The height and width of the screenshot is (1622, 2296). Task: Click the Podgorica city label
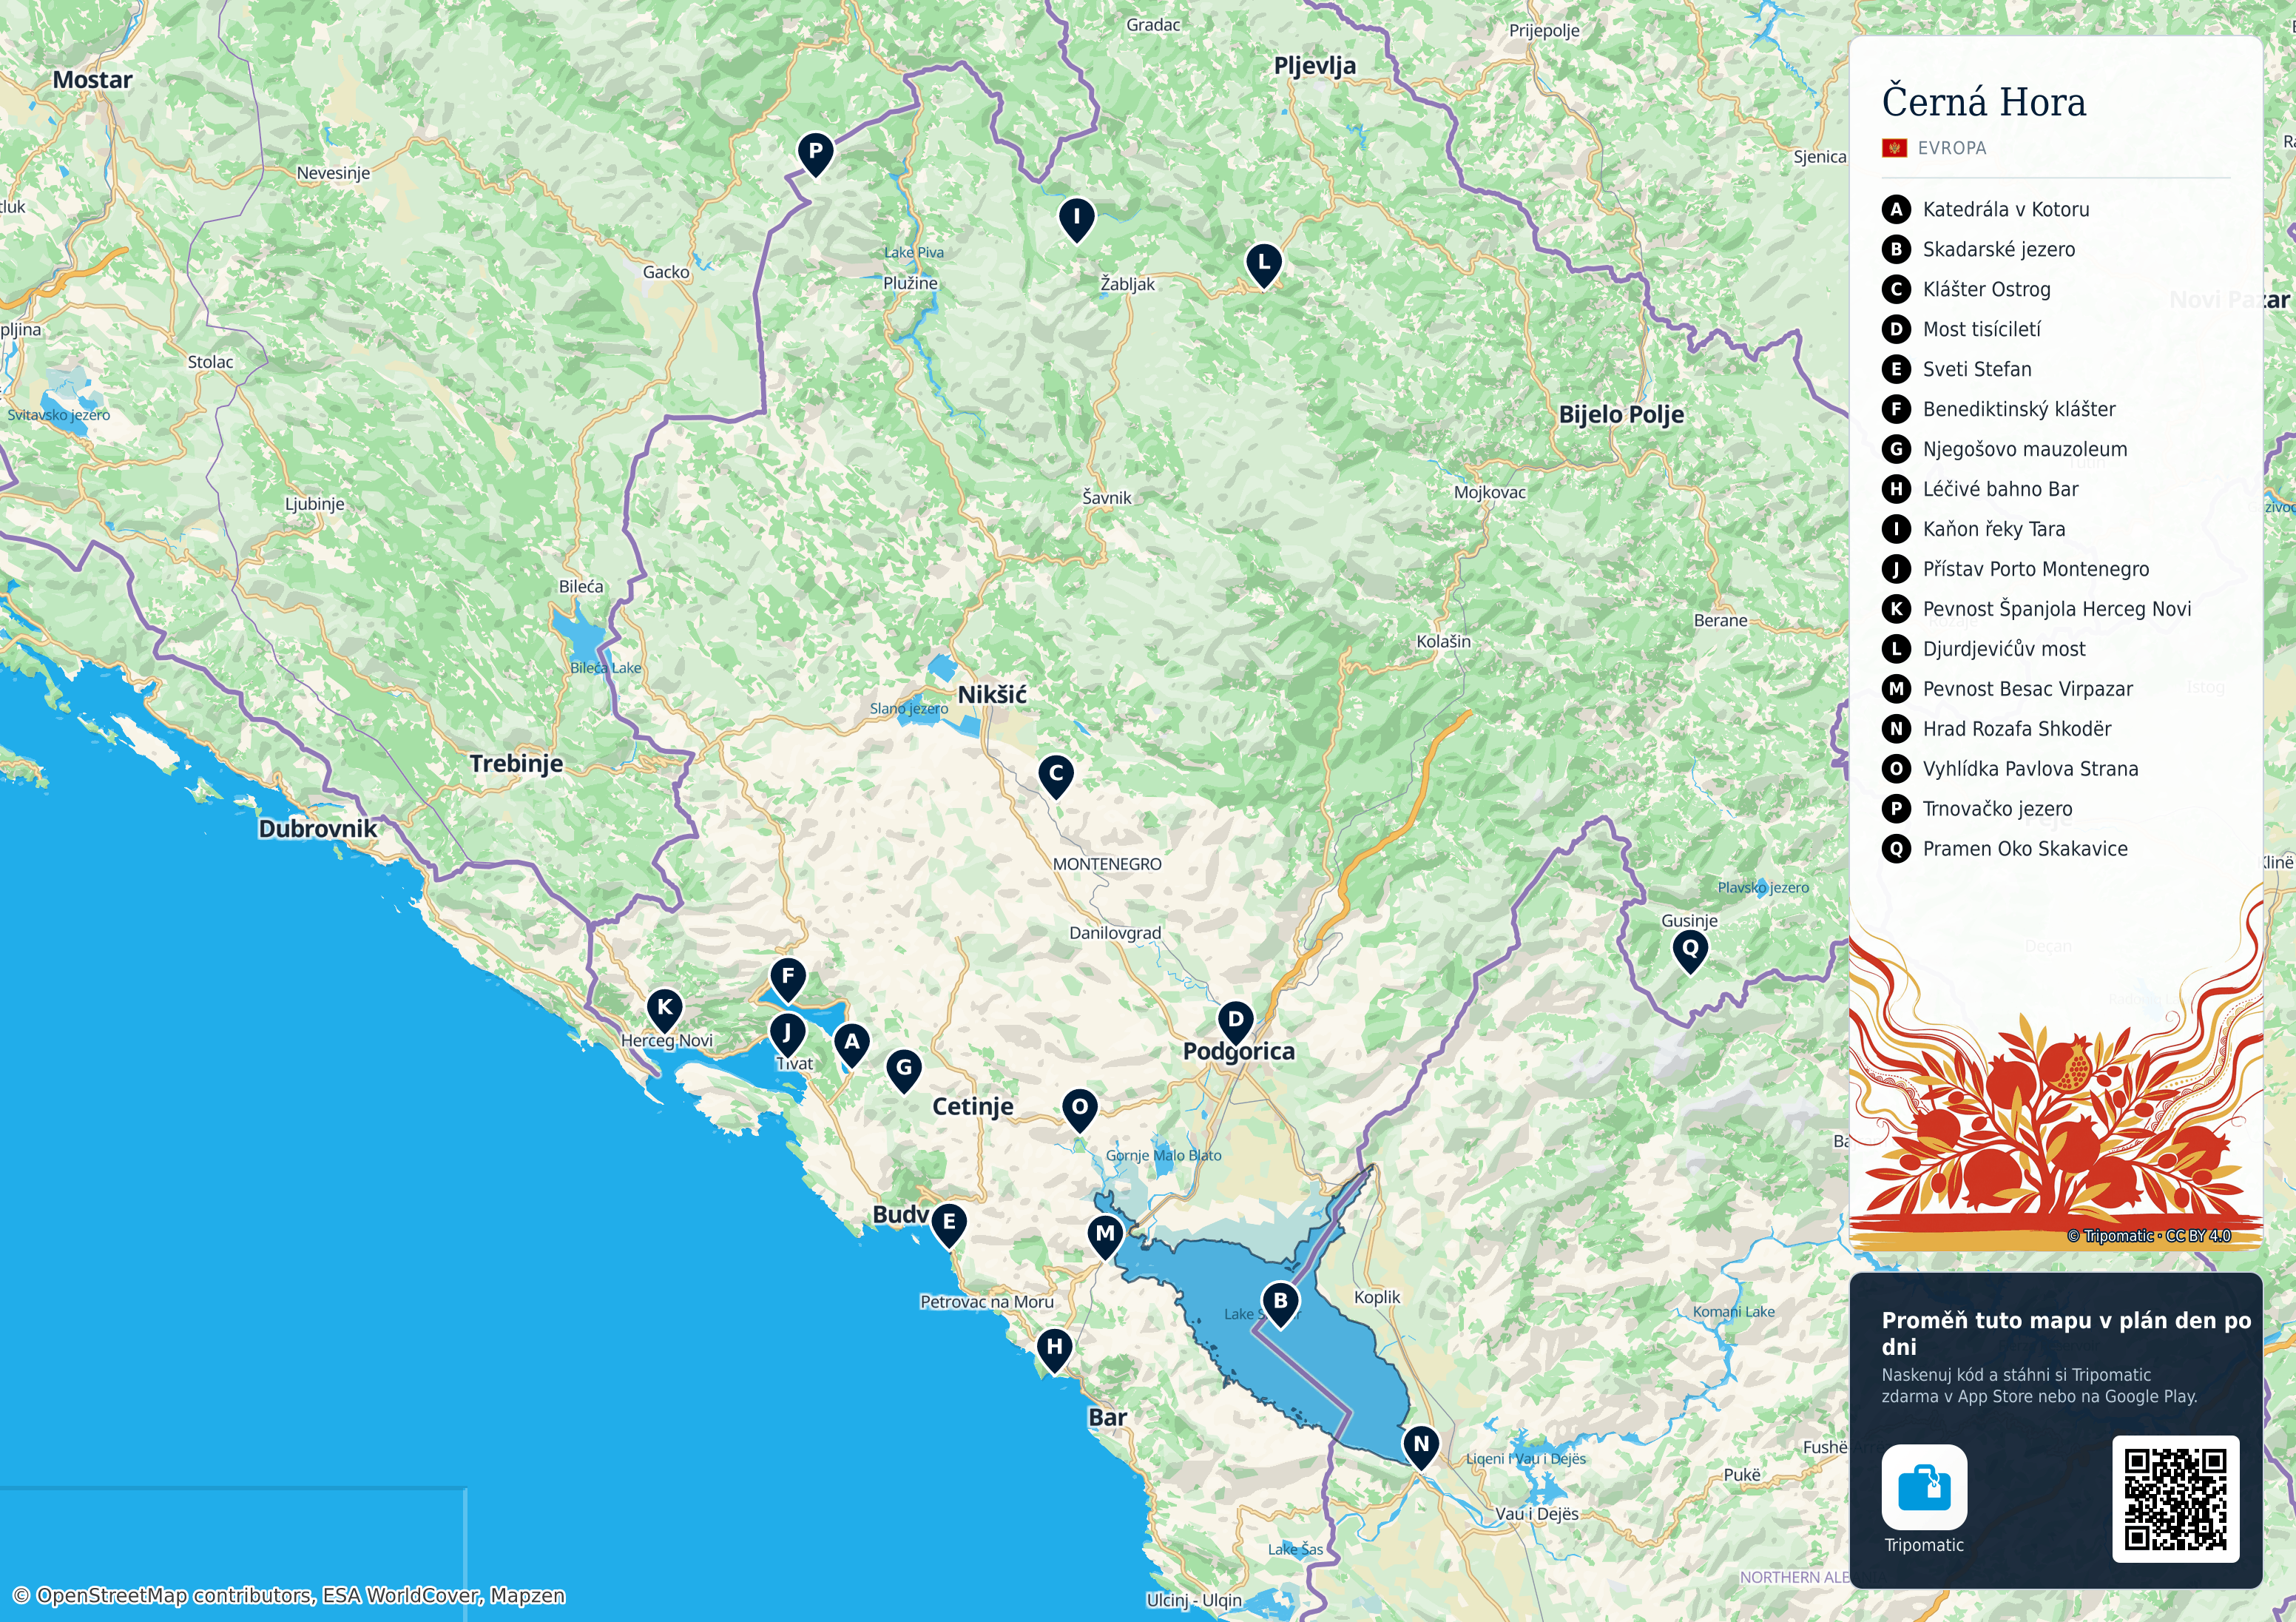1239,1051
